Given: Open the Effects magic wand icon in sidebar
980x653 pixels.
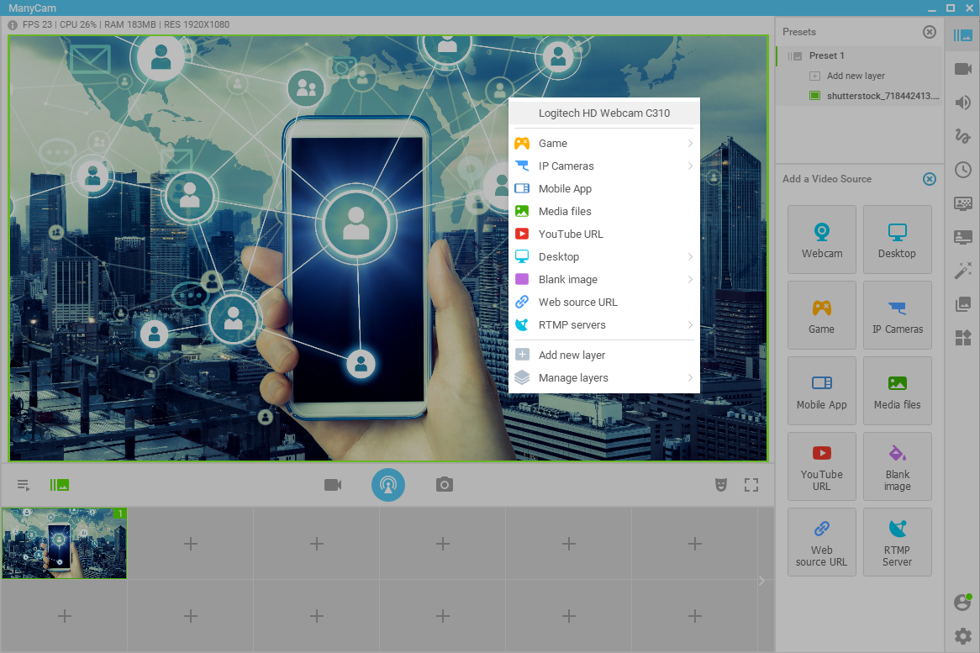Looking at the screenshot, I should 962,270.
